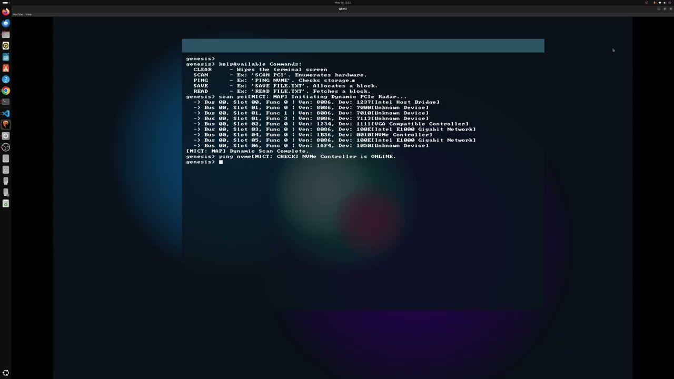Select the QEMU icon in dock
The height and width of the screenshot is (379, 674).
(6, 125)
